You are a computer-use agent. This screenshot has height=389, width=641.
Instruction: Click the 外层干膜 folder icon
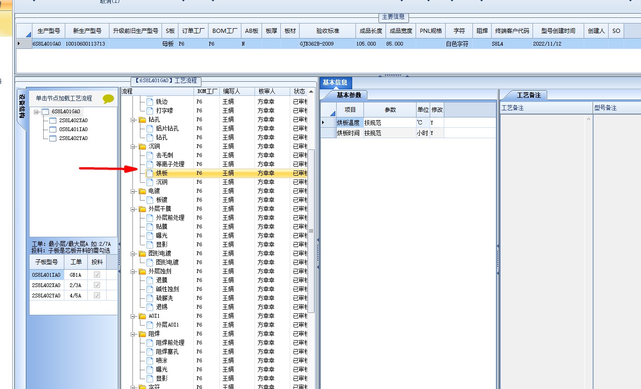[x=142, y=209]
